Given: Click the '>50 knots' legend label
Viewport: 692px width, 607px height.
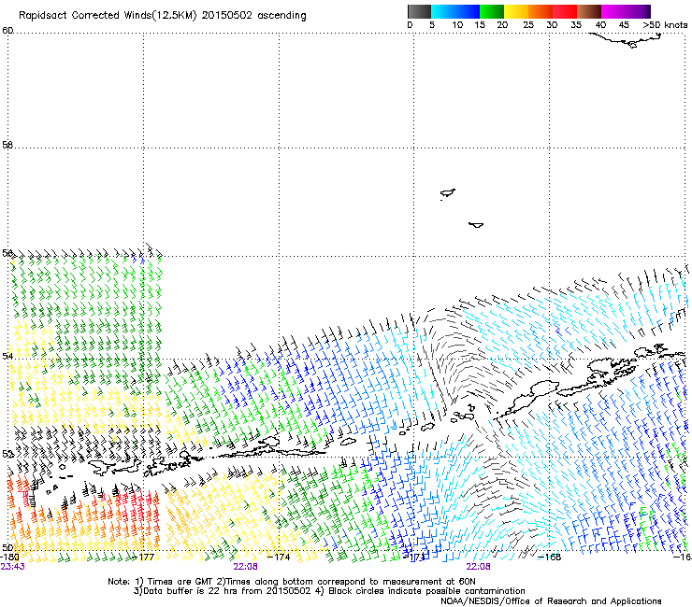Looking at the screenshot, I should 665,24.
